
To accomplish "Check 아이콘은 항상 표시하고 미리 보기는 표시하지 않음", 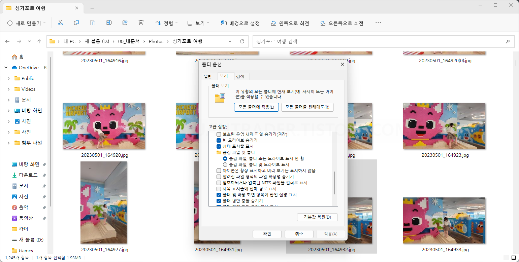I will [219, 171].
